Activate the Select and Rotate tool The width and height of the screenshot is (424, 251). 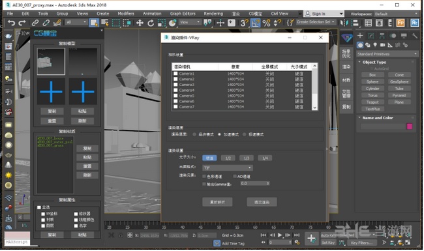[x=151, y=23]
